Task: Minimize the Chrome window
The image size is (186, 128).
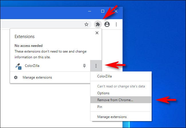Action: click(90, 11)
